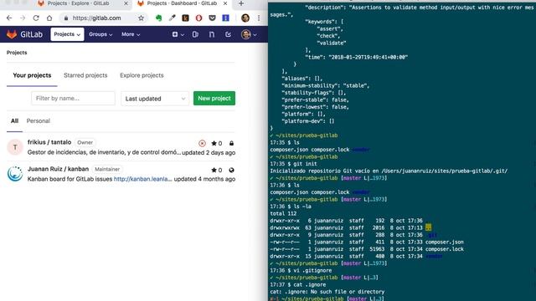View pipeline failed status for tantalo
Image resolution: width=536 pixels, height=301 pixels.
202,143
